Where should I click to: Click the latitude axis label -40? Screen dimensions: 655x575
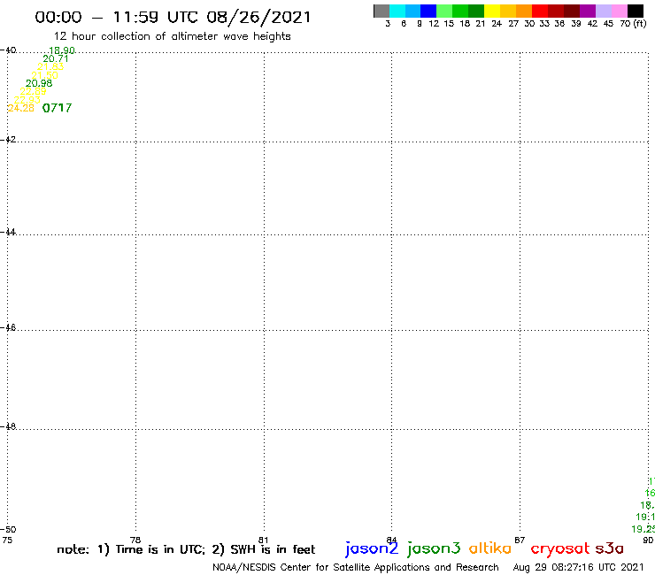tap(8, 50)
